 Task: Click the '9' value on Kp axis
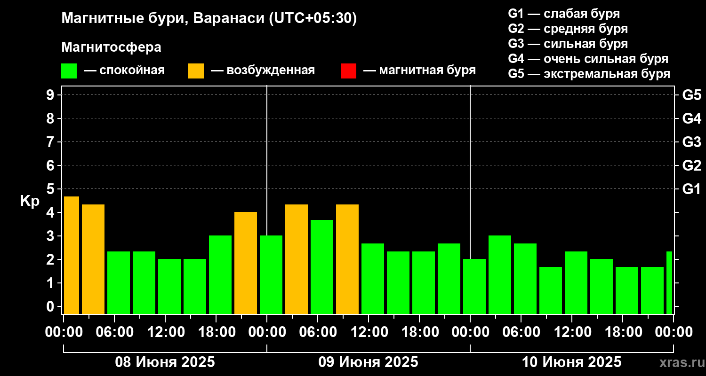coord(51,95)
